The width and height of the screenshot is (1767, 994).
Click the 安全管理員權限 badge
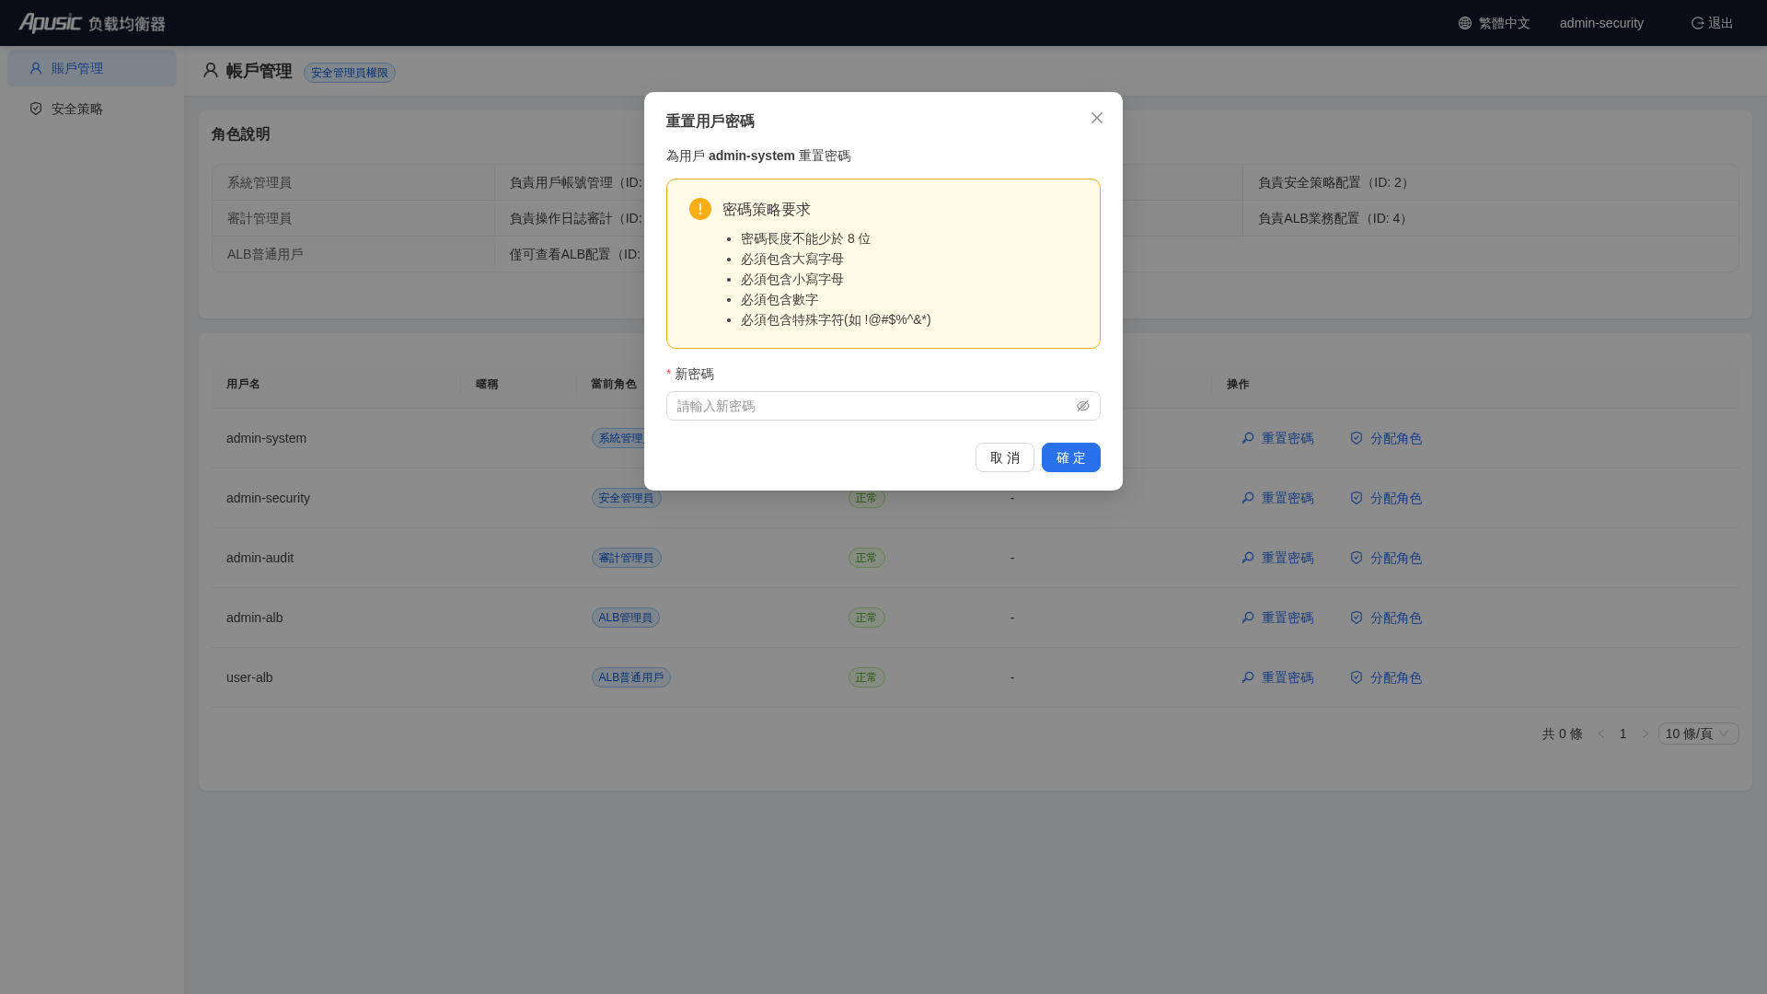click(350, 73)
